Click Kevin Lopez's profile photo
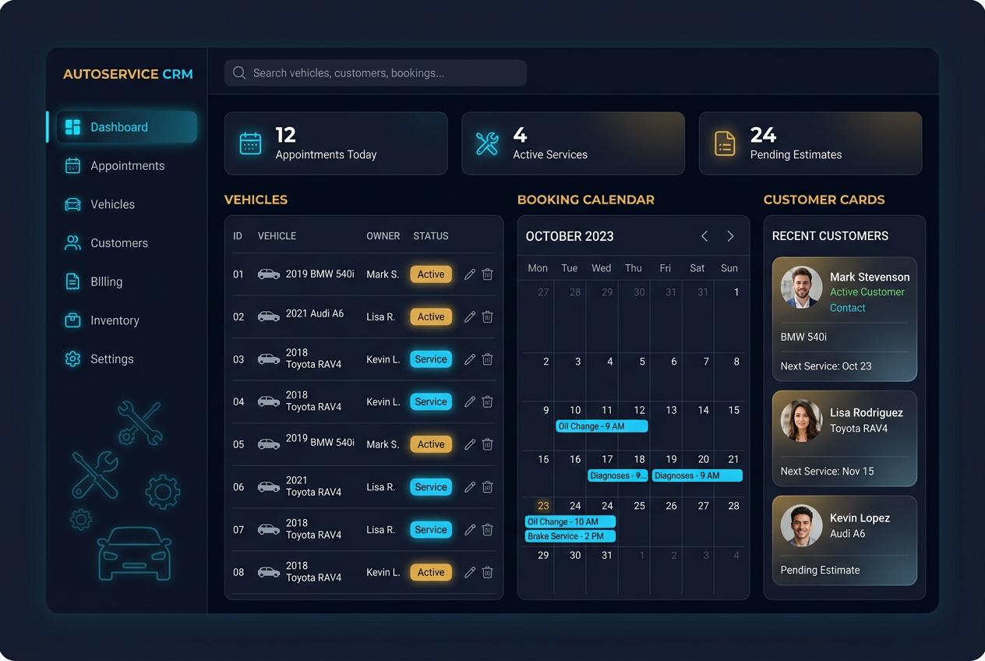Screen dimensions: 985x661 pyautogui.click(x=802, y=525)
